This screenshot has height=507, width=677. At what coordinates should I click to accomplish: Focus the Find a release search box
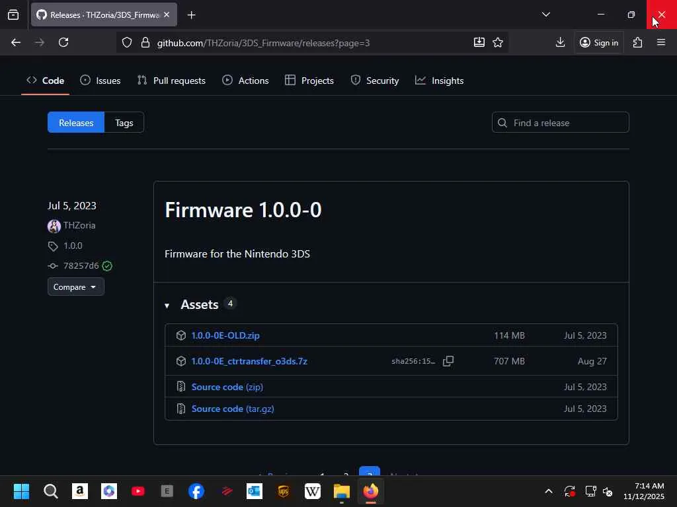[560, 122]
